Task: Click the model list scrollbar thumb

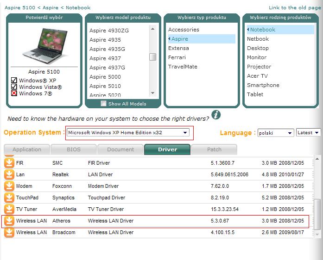Action: pos(152,57)
